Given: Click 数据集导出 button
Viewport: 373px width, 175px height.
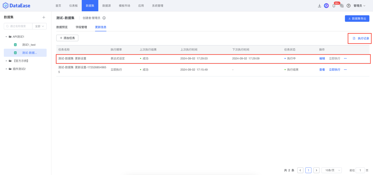Looking at the screenshot, I should tap(357, 18).
